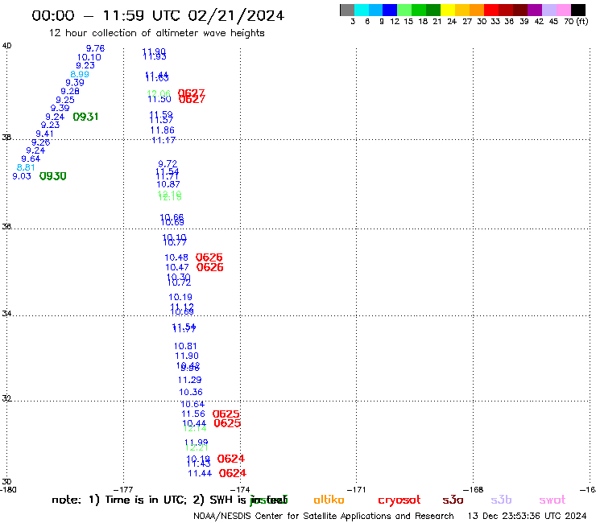
Task: Click the '70 (ft)' scale label
Action: (576, 22)
